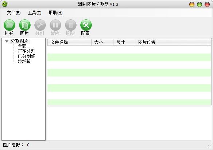Sort by the 图片位置 column header
213x150 pixels.
171,42
